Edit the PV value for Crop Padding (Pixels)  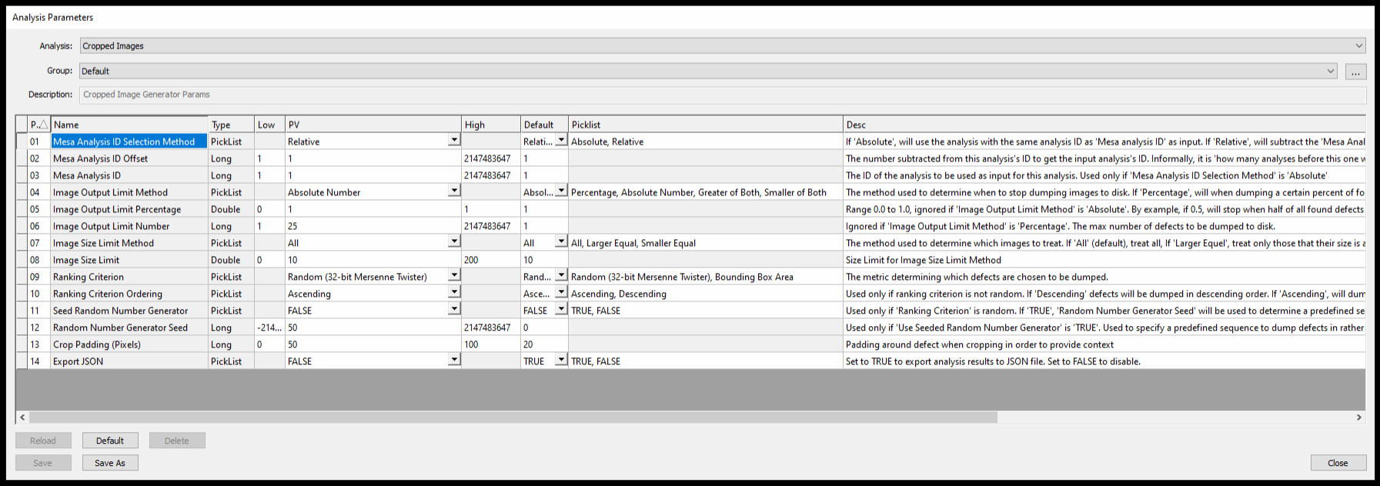(373, 345)
